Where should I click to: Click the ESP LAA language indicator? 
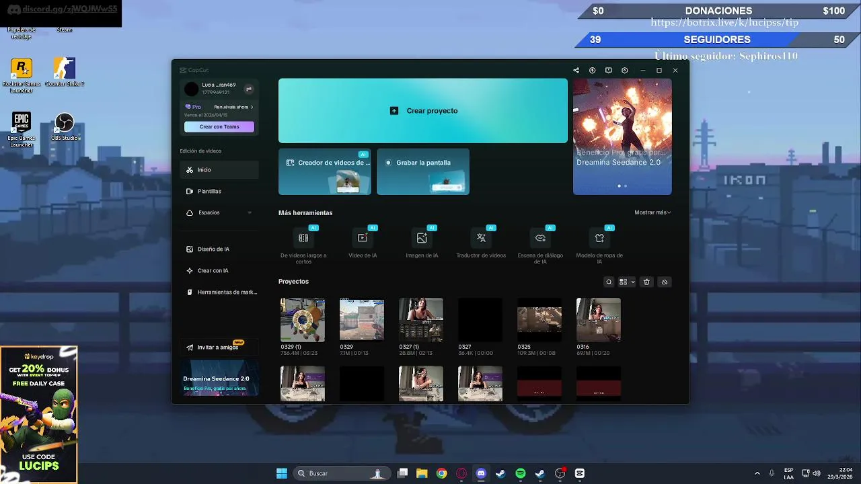click(788, 473)
